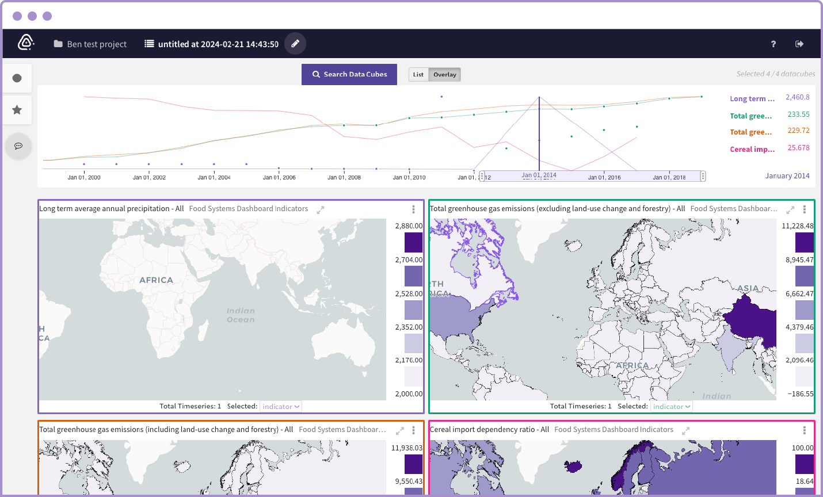Sign out using the exit icon

pos(799,44)
